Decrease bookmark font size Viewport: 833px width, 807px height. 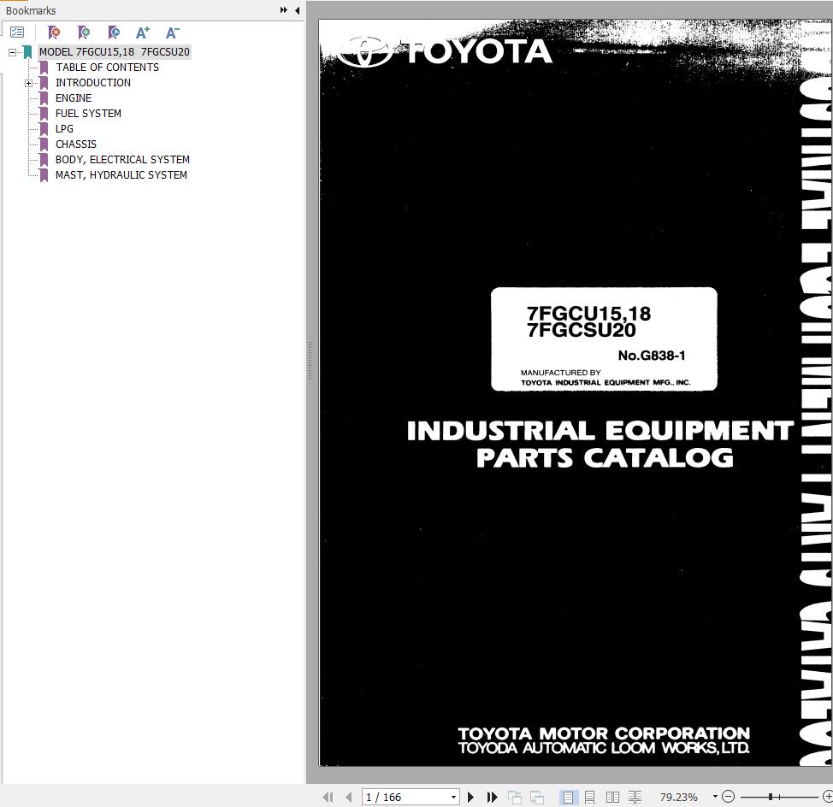[x=172, y=32]
